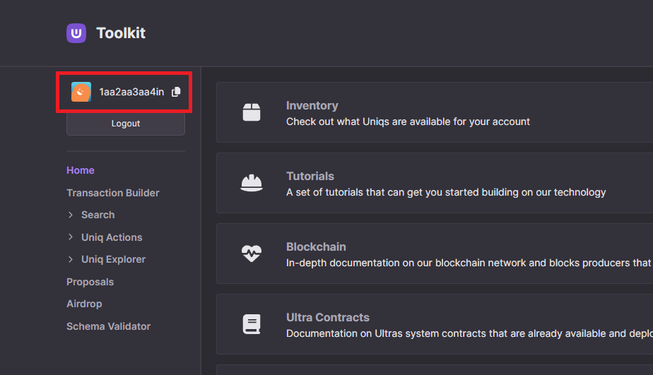Open the Blockchain documentation card

pyautogui.click(x=435, y=254)
